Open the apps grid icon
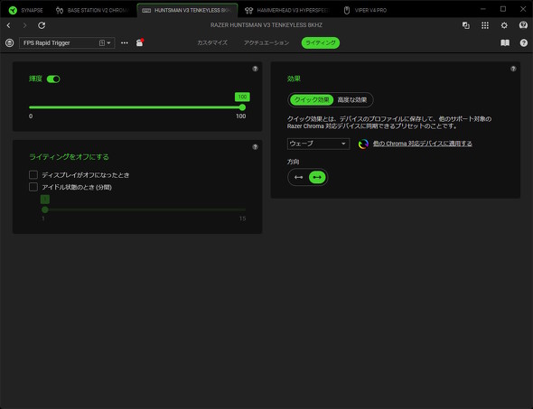Image resolution: width=533 pixels, height=409 pixels. tap(485, 25)
